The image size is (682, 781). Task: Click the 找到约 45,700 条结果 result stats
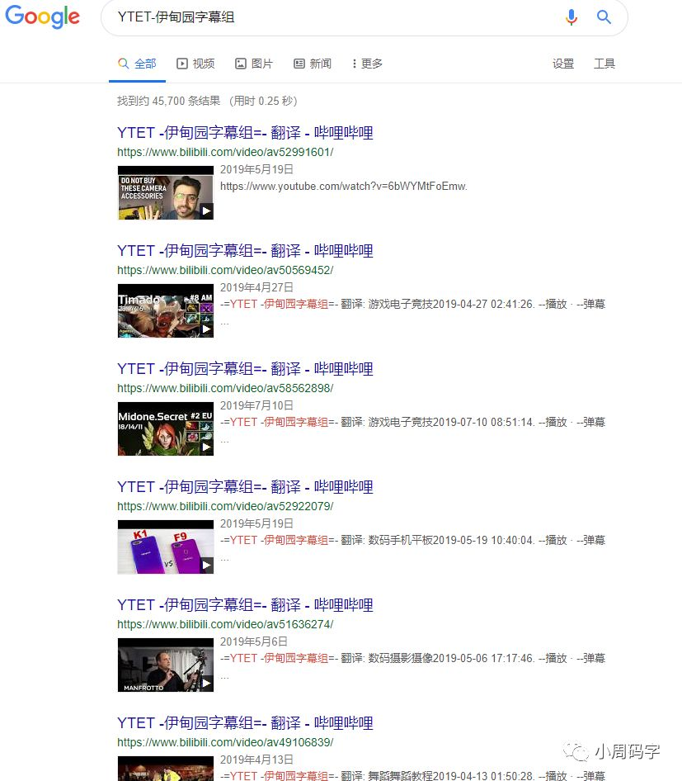[x=168, y=101]
